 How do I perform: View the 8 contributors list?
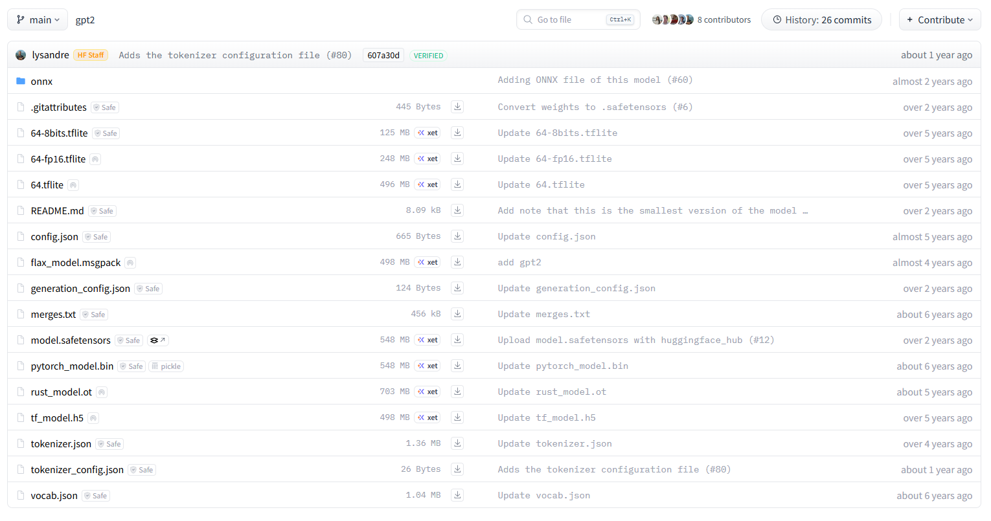pyautogui.click(x=723, y=19)
